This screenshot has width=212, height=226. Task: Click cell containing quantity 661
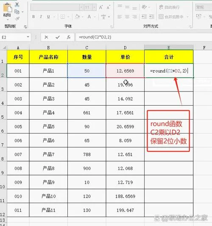[87, 112]
